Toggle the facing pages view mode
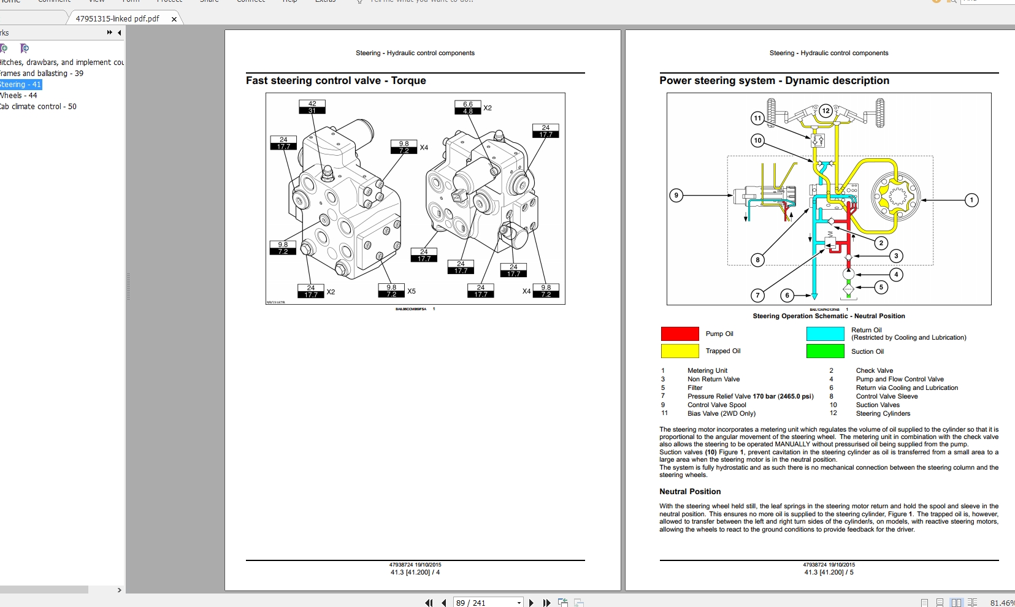This screenshot has height=607, width=1015. click(x=957, y=603)
